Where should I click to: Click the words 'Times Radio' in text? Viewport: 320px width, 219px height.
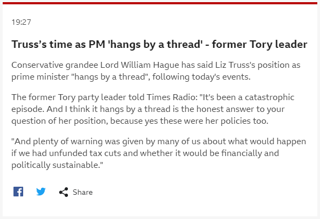tap(171, 97)
